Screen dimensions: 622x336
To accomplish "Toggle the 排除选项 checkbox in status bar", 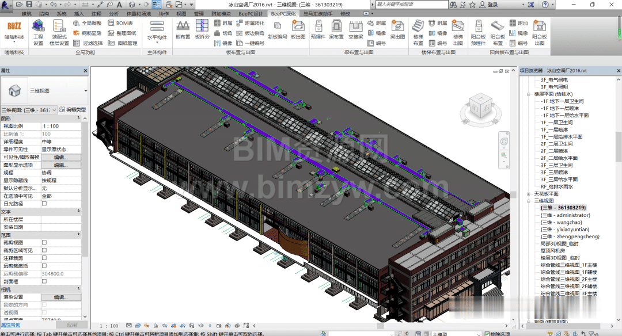I will [487, 334].
